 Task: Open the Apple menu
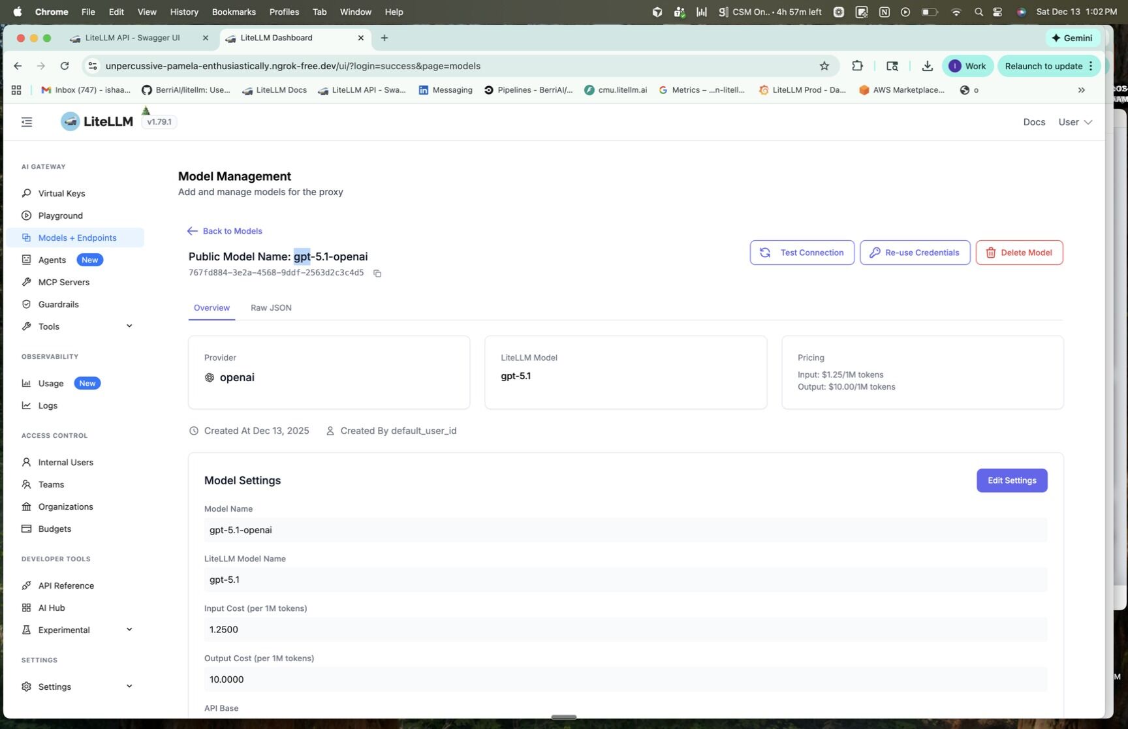18,12
